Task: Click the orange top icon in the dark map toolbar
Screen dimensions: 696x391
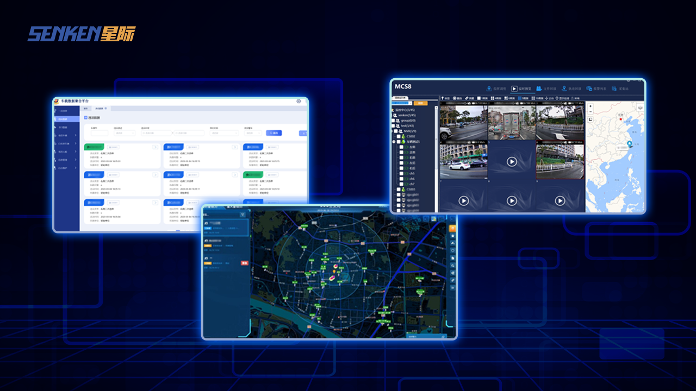Action: 452,229
